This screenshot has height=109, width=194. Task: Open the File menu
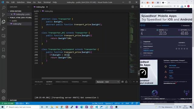click(8, 2)
